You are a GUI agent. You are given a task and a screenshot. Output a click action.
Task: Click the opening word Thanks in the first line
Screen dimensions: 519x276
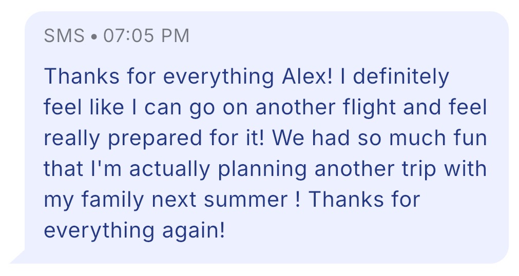click(82, 76)
